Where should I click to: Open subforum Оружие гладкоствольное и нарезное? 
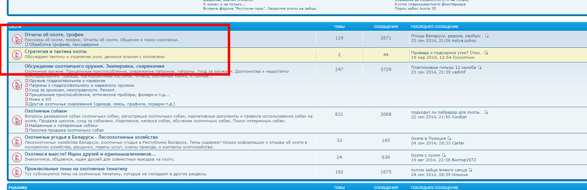[67, 81]
